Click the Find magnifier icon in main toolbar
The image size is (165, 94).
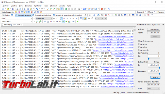[x=48, y=9]
